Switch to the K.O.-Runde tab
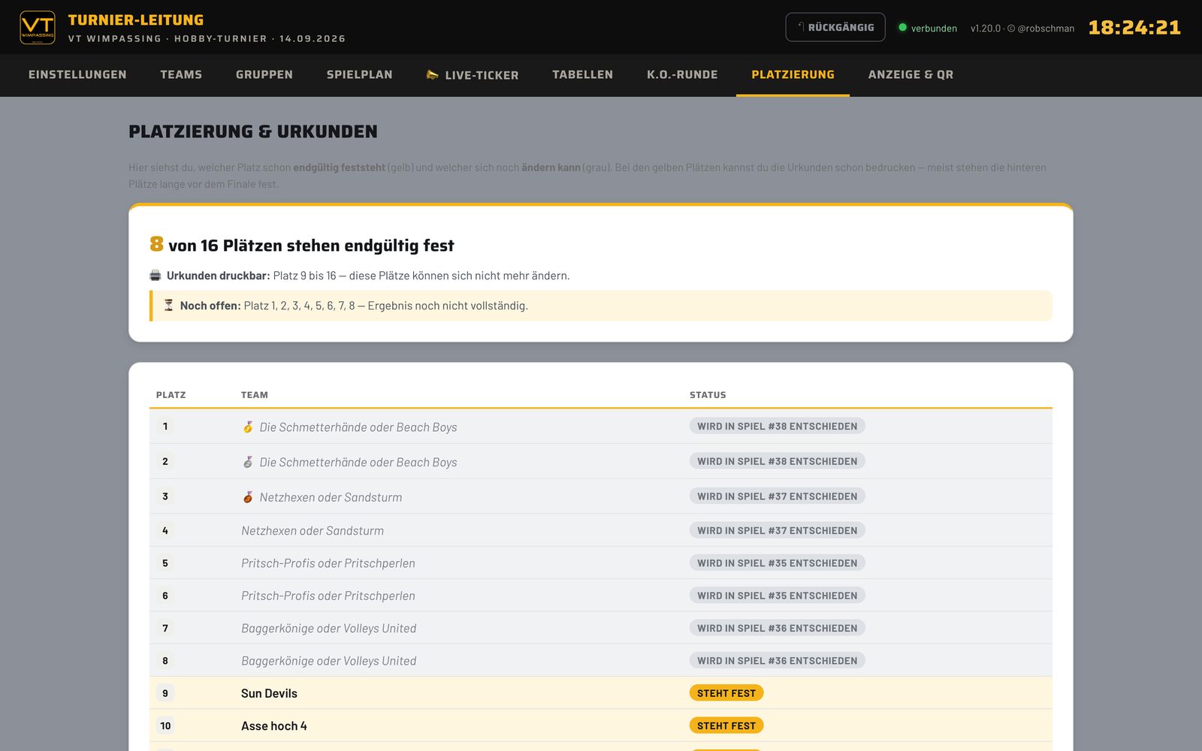Viewport: 1202px width, 751px height. point(682,74)
